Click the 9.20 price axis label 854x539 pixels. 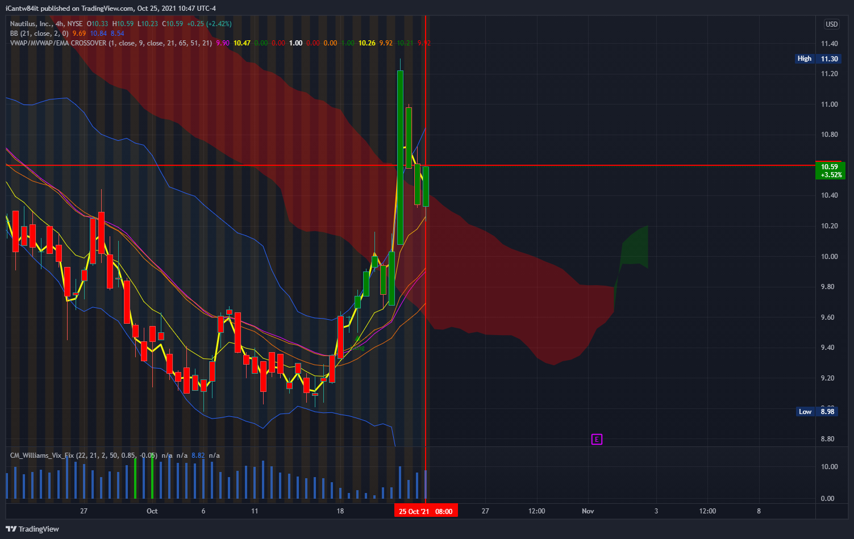(x=829, y=378)
